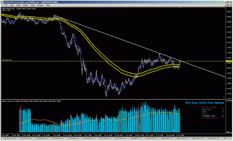
Task: Switch to the CHFJPYFXF,H4 chart tab
Action: (73, 138)
